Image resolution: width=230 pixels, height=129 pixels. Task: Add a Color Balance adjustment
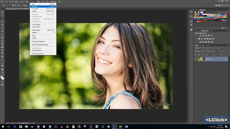[x=202, y=39]
